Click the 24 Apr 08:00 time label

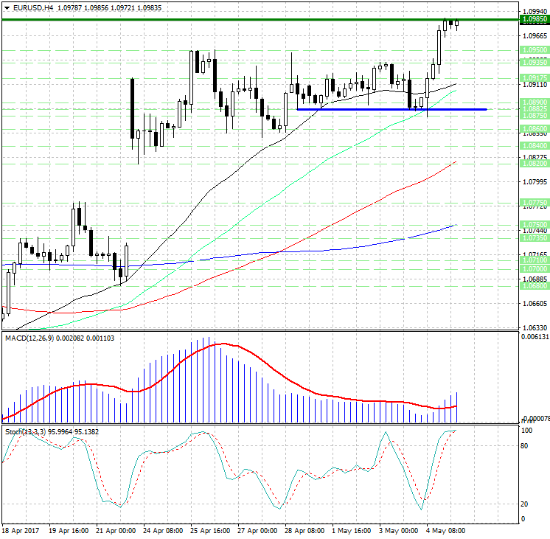tap(163, 531)
